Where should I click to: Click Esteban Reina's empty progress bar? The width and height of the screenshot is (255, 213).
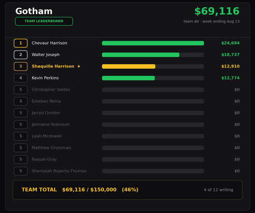coord(153,101)
